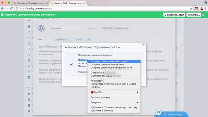This screenshot has width=208, height=117.
Task: Search Google for 'Перейти к приложению'
Action: tap(114, 84)
